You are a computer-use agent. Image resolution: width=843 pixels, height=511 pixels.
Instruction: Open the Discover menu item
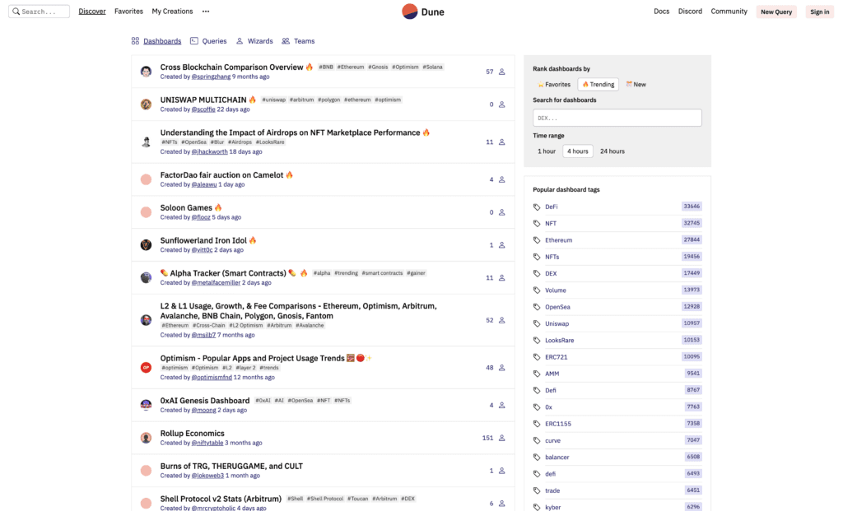(92, 12)
